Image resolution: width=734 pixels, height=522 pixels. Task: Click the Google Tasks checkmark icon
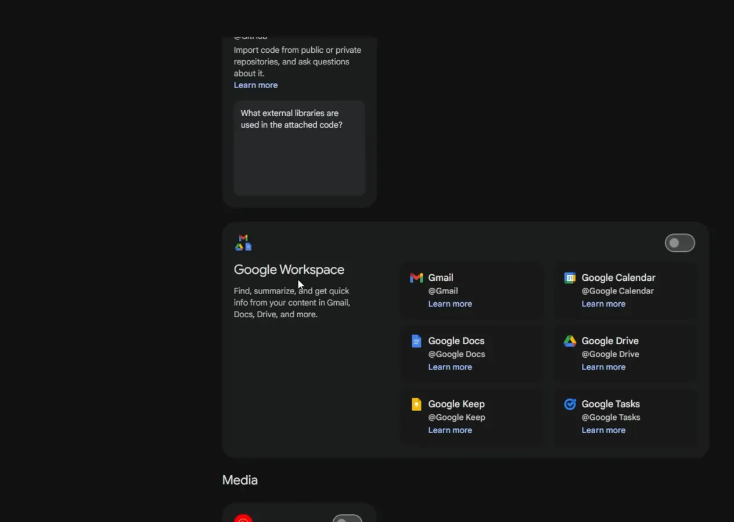point(570,404)
